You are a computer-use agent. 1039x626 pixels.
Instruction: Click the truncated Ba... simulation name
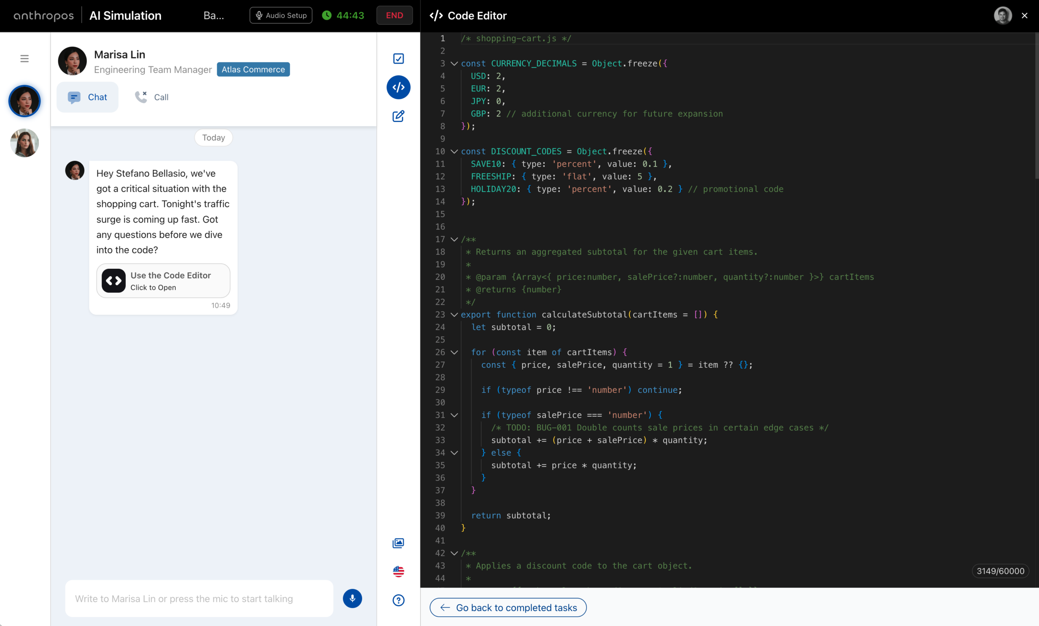(214, 15)
